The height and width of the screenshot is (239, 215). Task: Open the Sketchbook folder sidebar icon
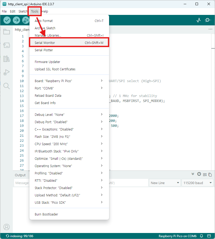pyautogui.click(x=7, y=32)
